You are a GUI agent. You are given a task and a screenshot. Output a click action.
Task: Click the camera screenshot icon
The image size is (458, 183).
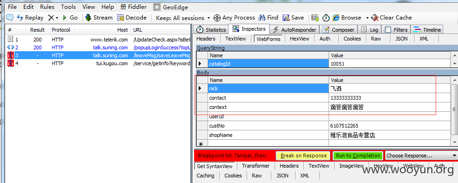315,18
